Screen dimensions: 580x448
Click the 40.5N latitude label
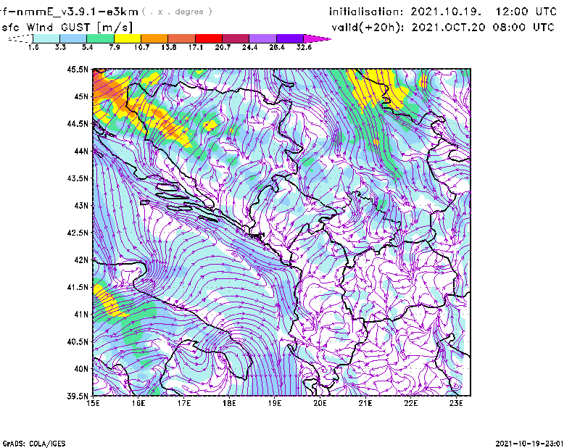click(78, 342)
